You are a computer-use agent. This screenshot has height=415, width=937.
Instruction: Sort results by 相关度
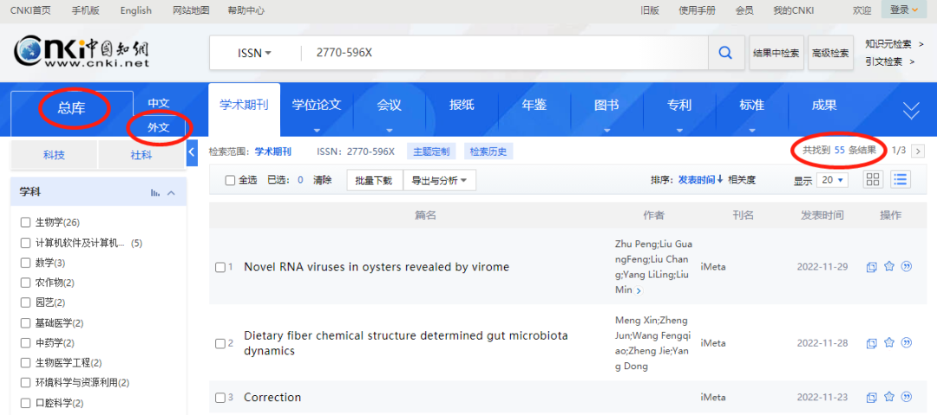point(742,179)
